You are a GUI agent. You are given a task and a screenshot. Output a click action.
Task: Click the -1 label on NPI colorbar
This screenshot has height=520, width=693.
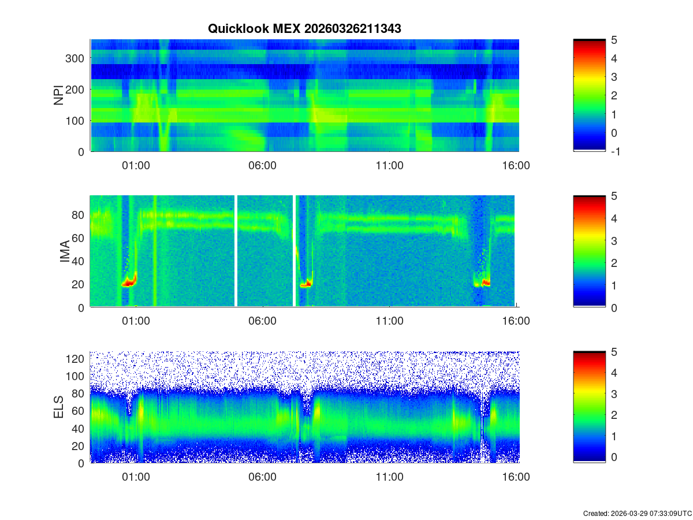[x=615, y=151]
